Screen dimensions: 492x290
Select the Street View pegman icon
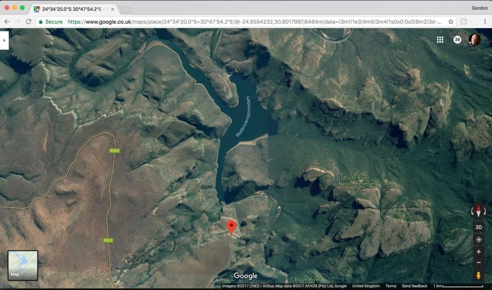(x=478, y=275)
